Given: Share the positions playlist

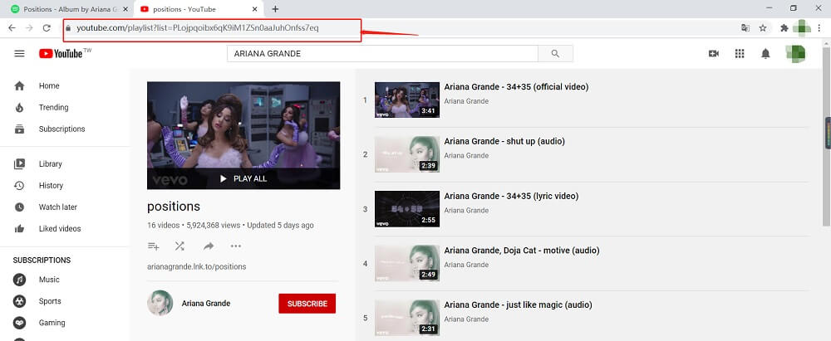Looking at the screenshot, I should (x=209, y=246).
